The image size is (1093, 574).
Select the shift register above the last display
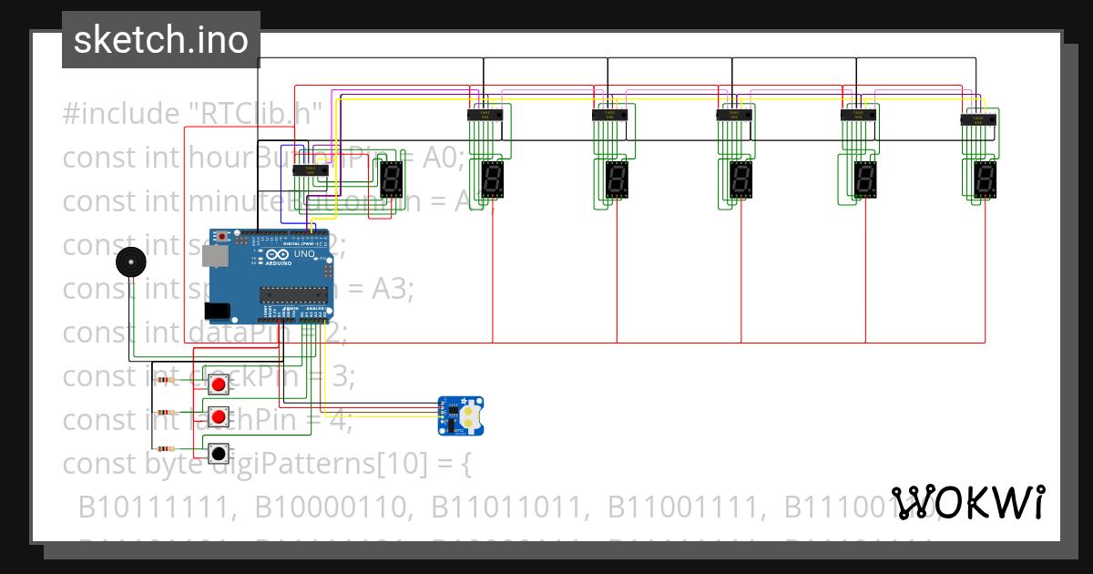[979, 118]
